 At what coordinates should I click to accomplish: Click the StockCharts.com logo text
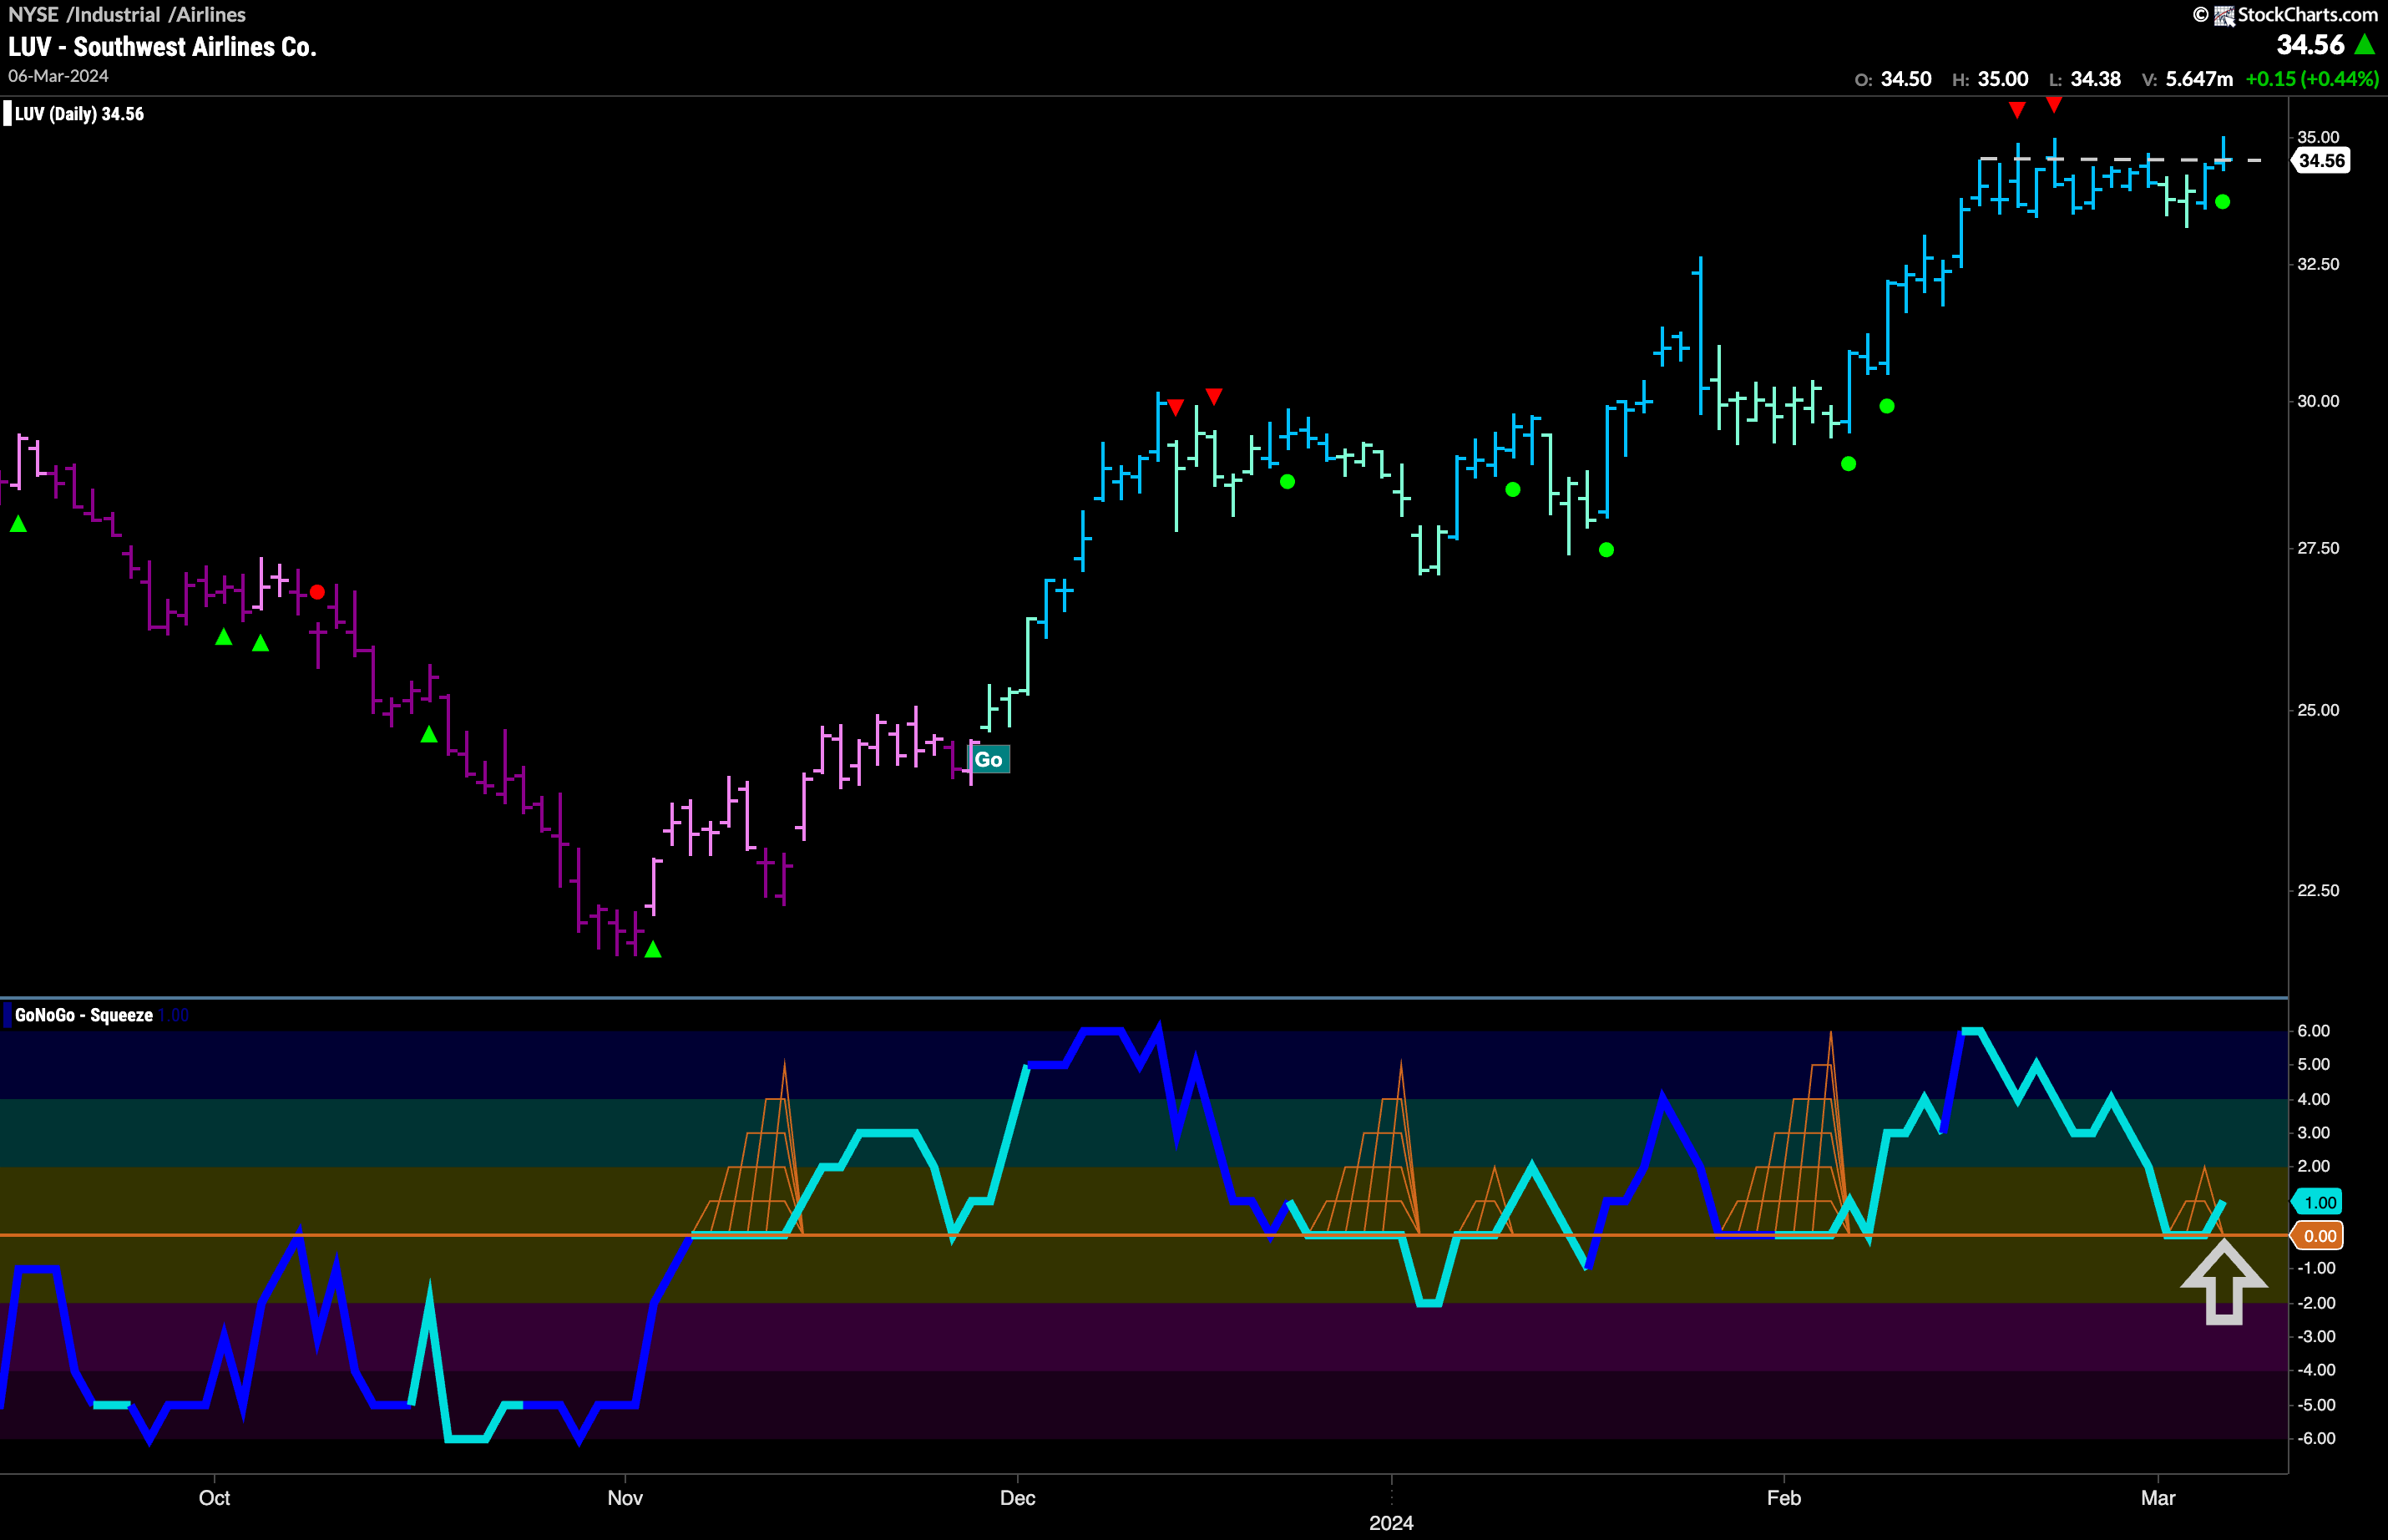[2307, 14]
